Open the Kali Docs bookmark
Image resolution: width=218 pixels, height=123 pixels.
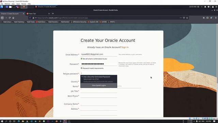(x=41, y=22)
